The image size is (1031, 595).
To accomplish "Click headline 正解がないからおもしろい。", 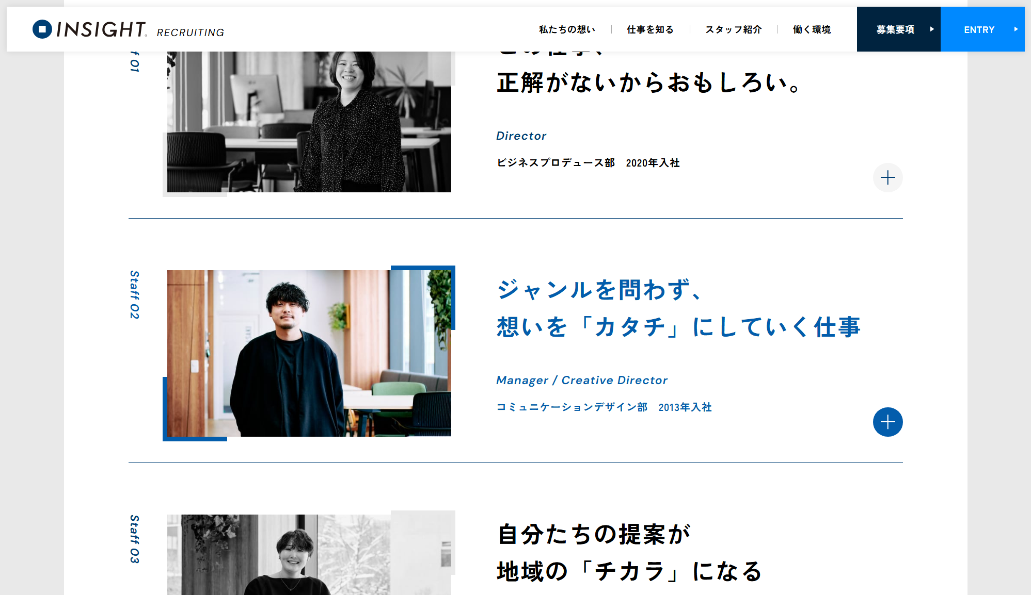I will 648,83.
